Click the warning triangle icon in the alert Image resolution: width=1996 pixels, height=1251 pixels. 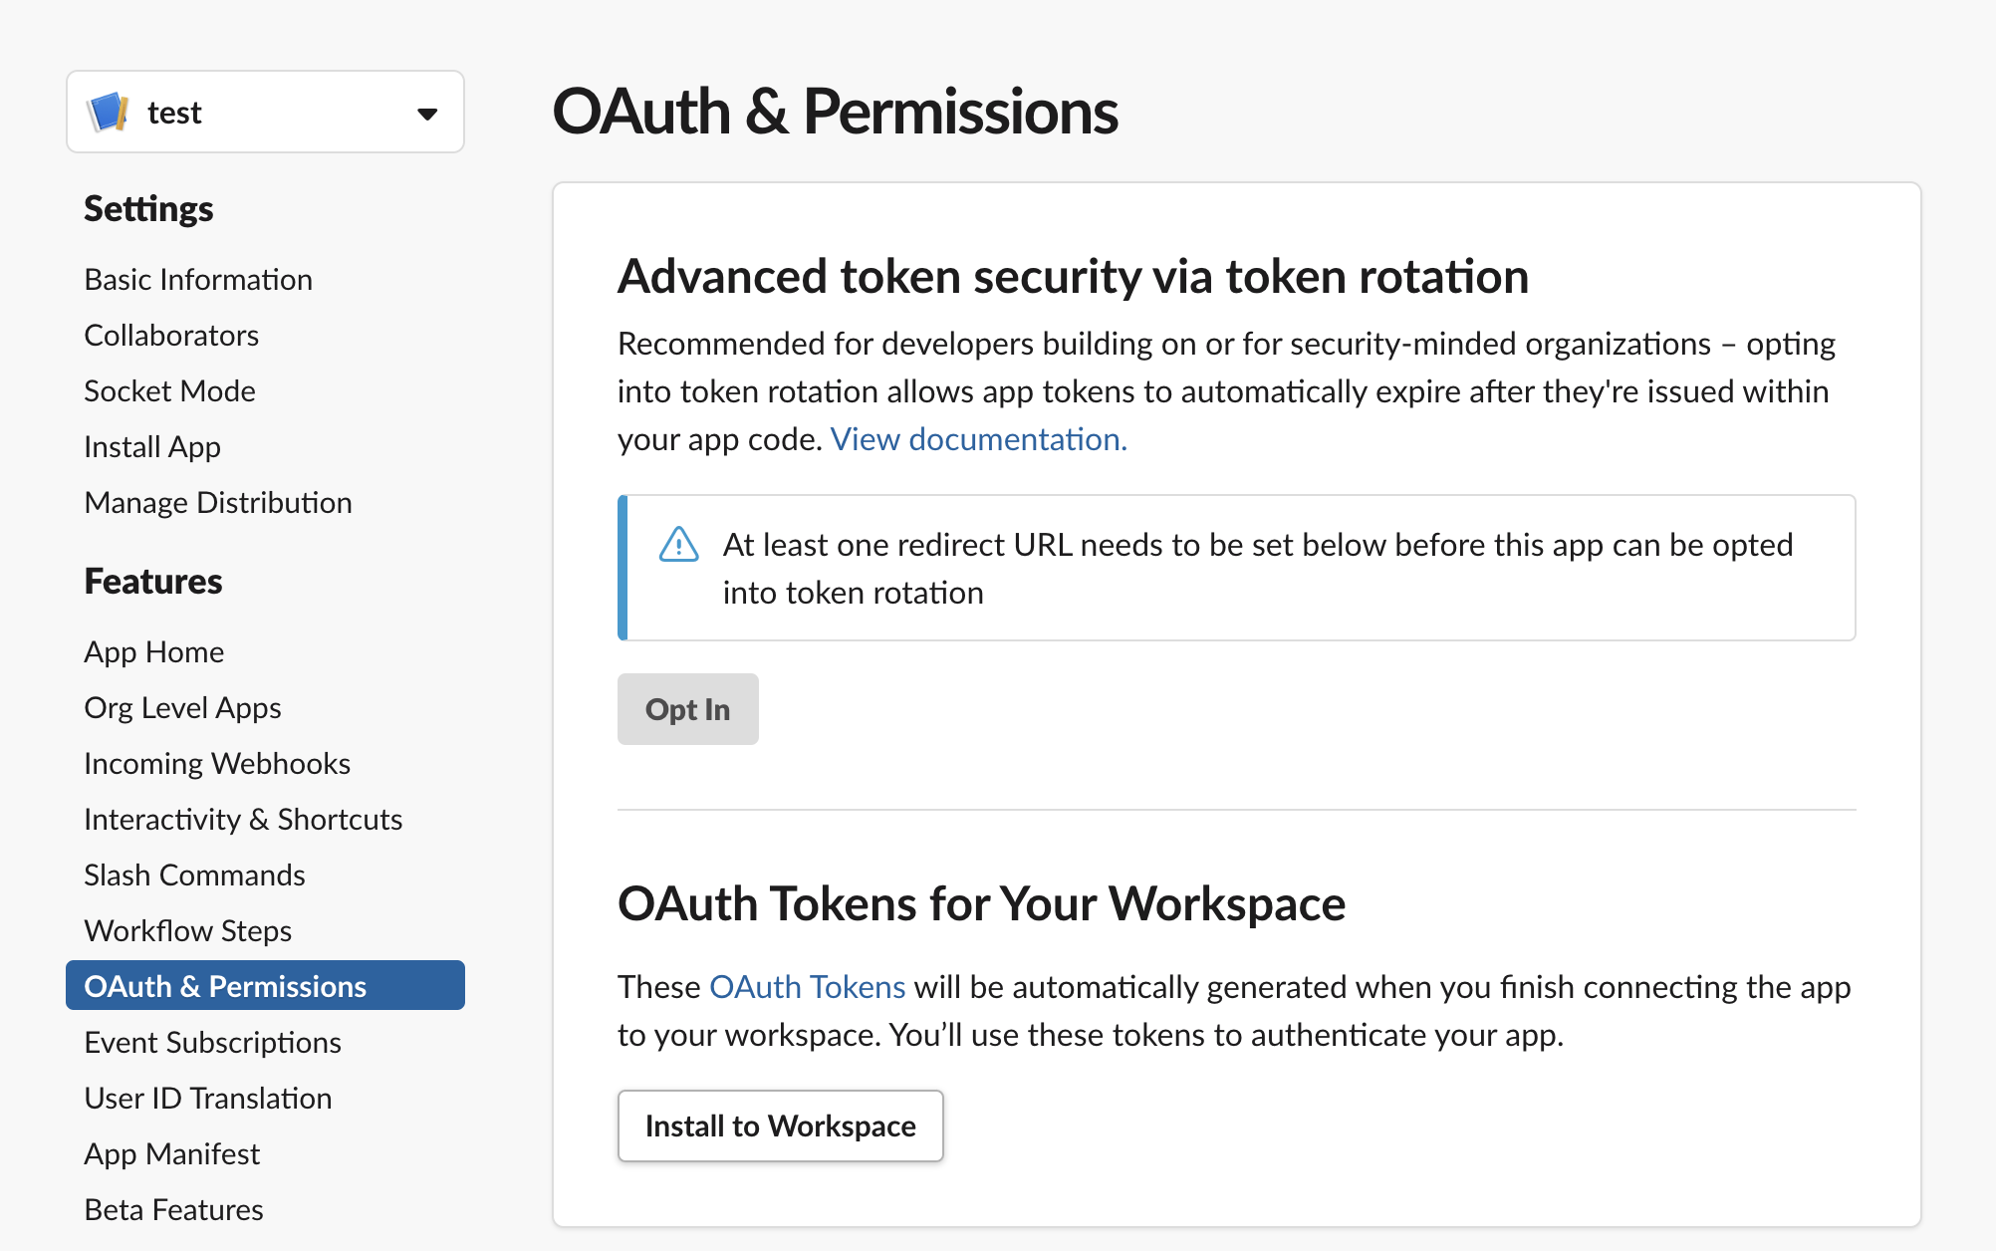point(678,545)
